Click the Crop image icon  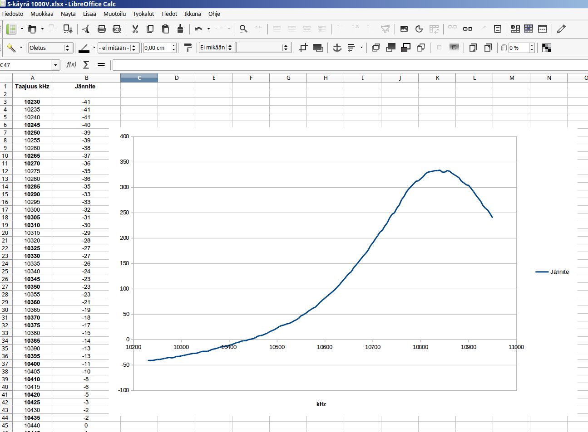pos(303,48)
